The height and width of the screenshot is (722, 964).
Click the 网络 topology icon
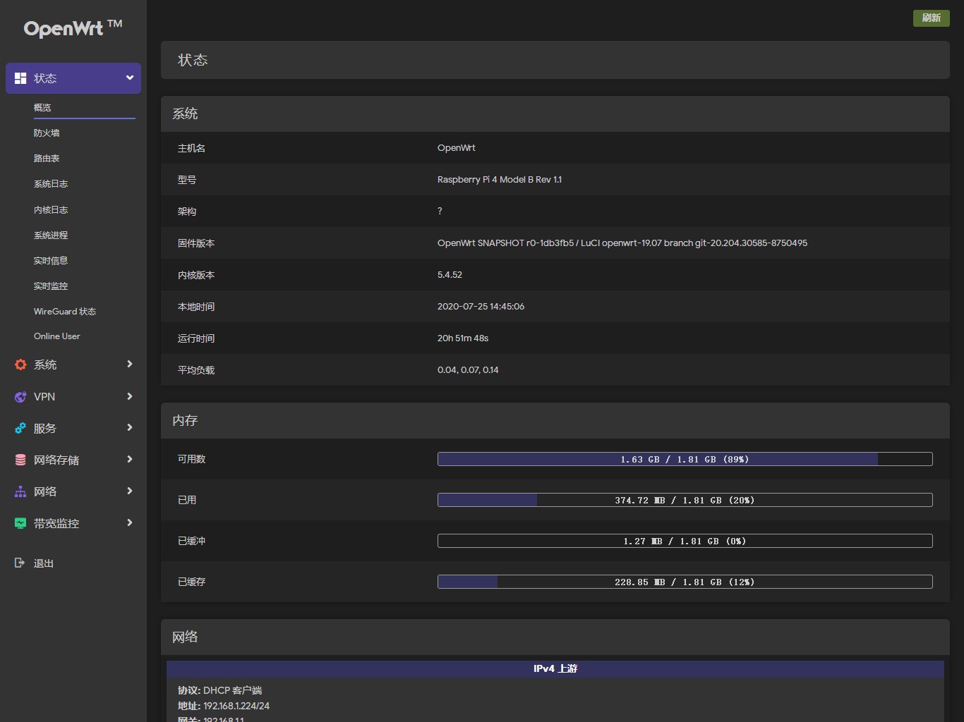(20, 491)
